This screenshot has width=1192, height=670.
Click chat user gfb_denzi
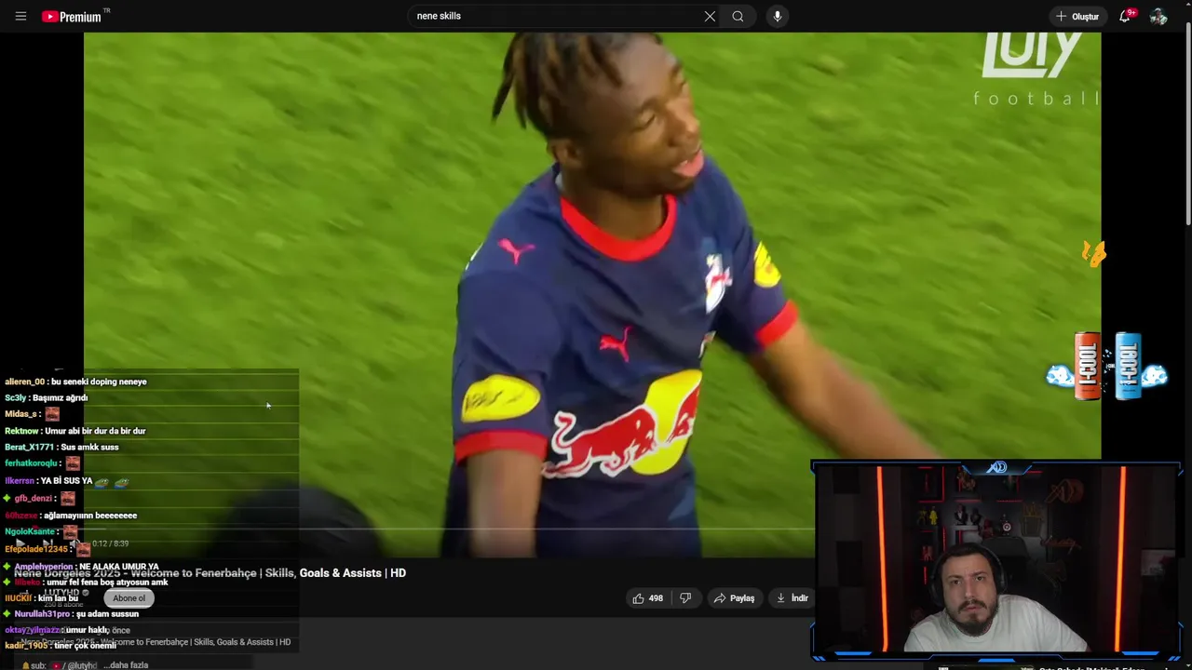[x=33, y=498]
